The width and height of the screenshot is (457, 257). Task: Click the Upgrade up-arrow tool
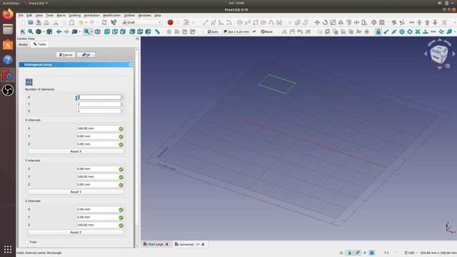427,22
